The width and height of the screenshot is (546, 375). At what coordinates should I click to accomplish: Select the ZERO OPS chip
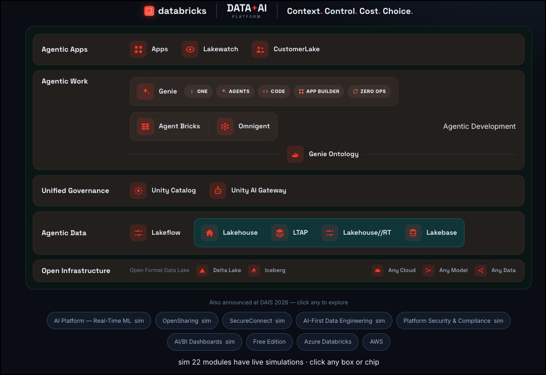click(x=369, y=92)
